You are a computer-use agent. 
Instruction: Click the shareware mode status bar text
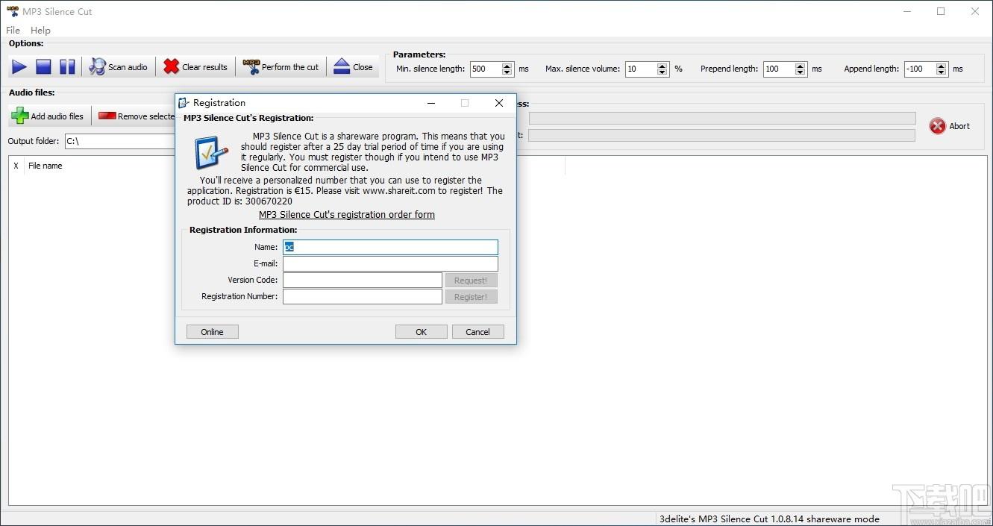click(x=769, y=519)
